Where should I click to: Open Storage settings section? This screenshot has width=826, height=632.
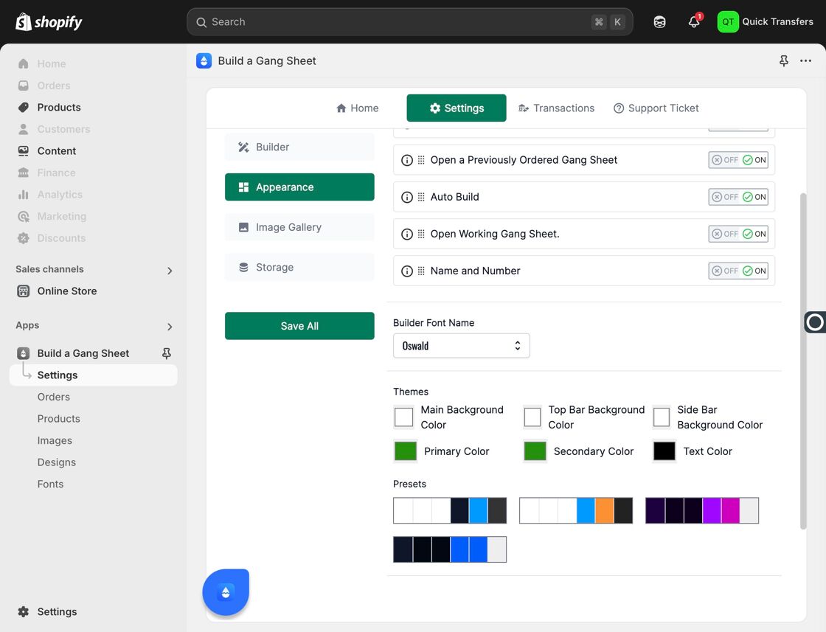tap(299, 267)
